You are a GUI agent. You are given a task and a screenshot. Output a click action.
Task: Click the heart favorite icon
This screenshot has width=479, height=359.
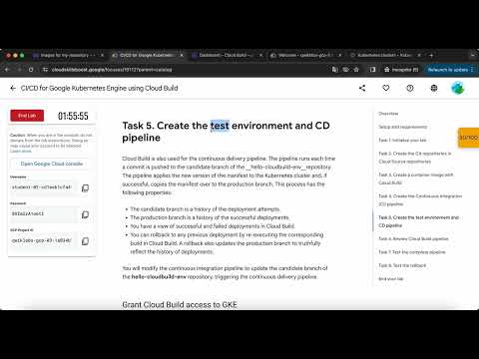click(x=386, y=88)
